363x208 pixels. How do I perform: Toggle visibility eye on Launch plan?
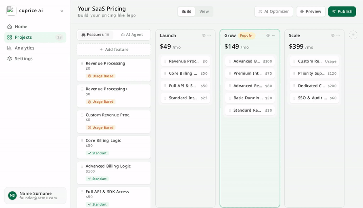[204, 35]
